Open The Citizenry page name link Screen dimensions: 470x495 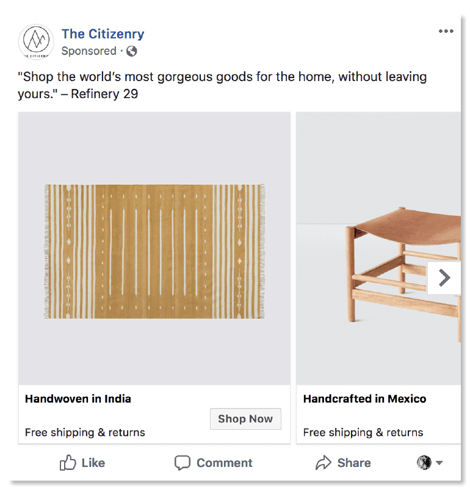[x=103, y=34]
